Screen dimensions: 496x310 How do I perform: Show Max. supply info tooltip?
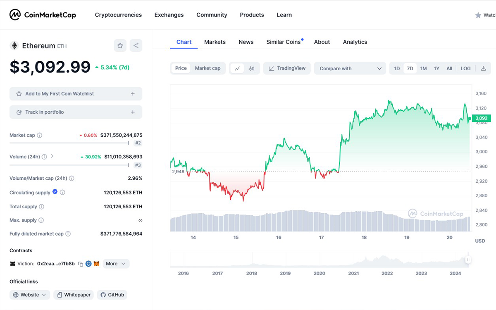click(x=41, y=220)
